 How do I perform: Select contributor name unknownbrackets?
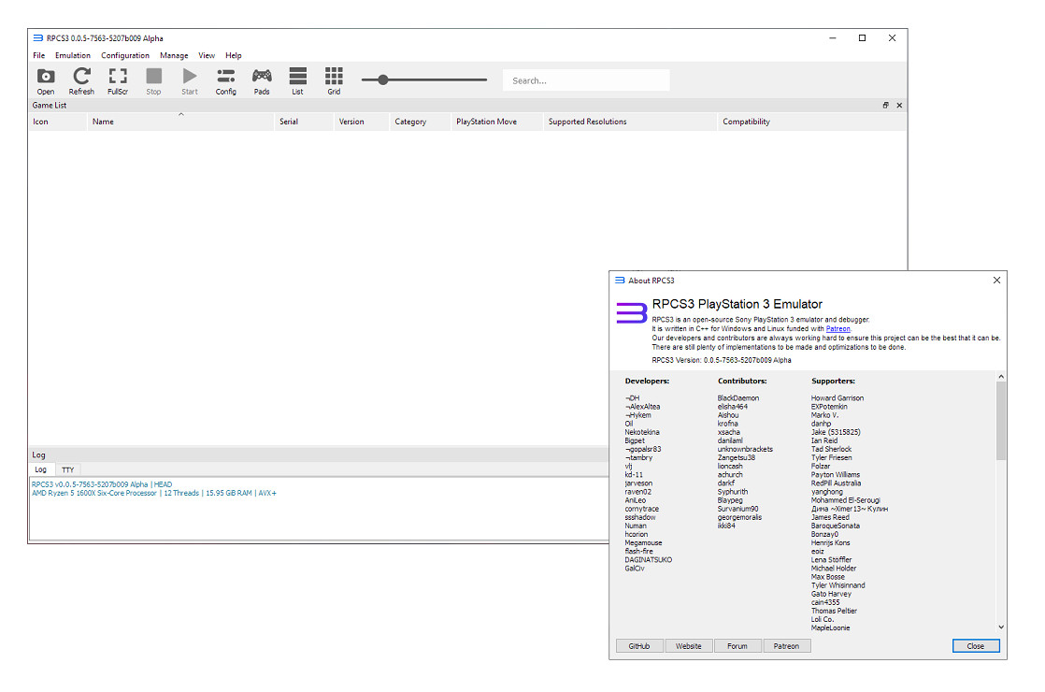click(x=745, y=450)
